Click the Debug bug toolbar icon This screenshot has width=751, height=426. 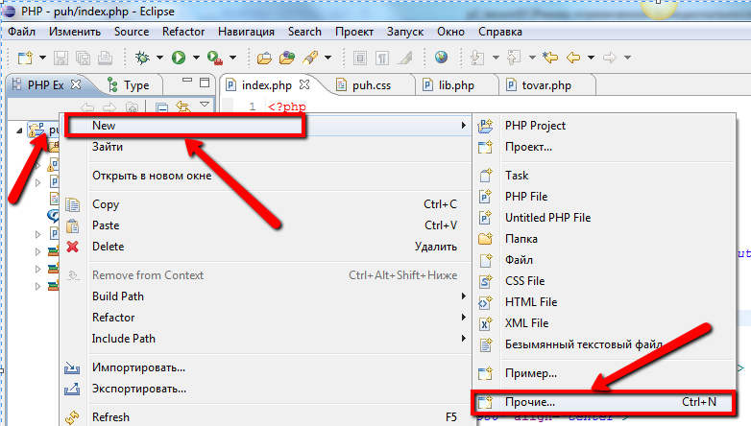pyautogui.click(x=142, y=58)
